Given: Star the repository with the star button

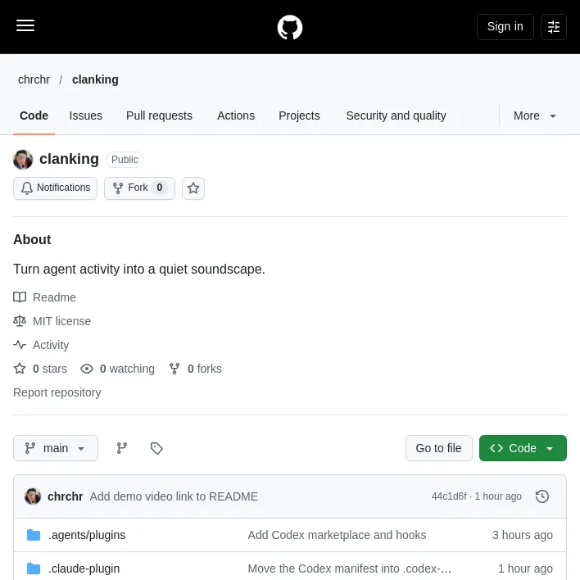Looking at the screenshot, I should tap(193, 188).
